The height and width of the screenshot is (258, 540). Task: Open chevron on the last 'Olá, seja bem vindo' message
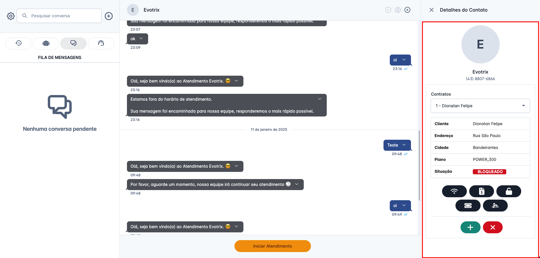coord(237,227)
